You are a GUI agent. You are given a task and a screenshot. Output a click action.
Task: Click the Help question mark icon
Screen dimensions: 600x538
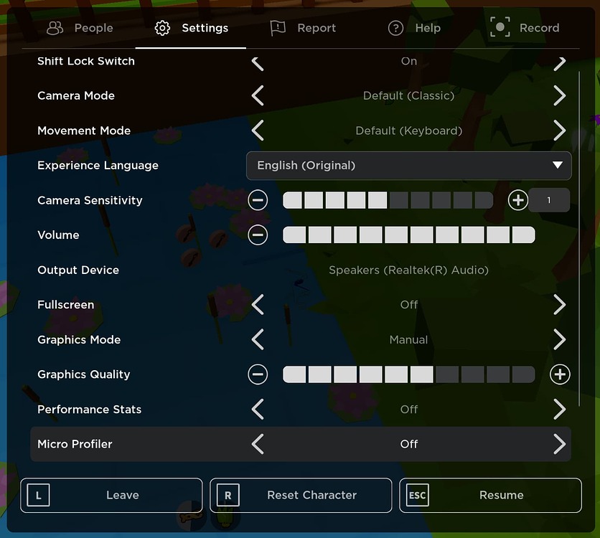coord(395,27)
